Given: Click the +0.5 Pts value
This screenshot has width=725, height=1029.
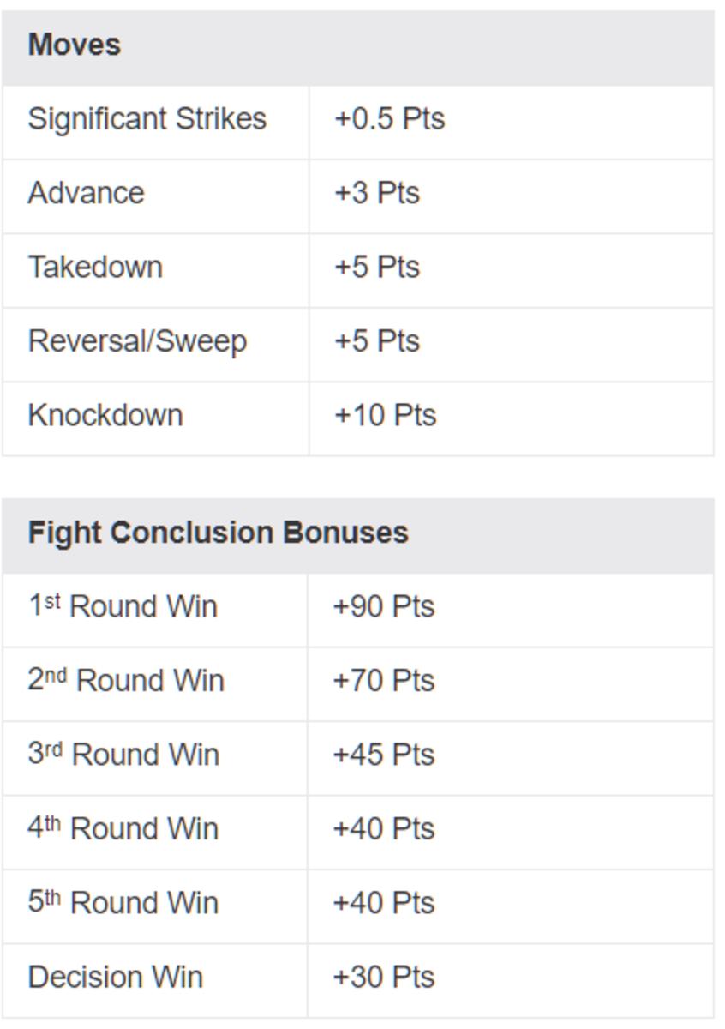Looking at the screenshot, I should point(389,118).
